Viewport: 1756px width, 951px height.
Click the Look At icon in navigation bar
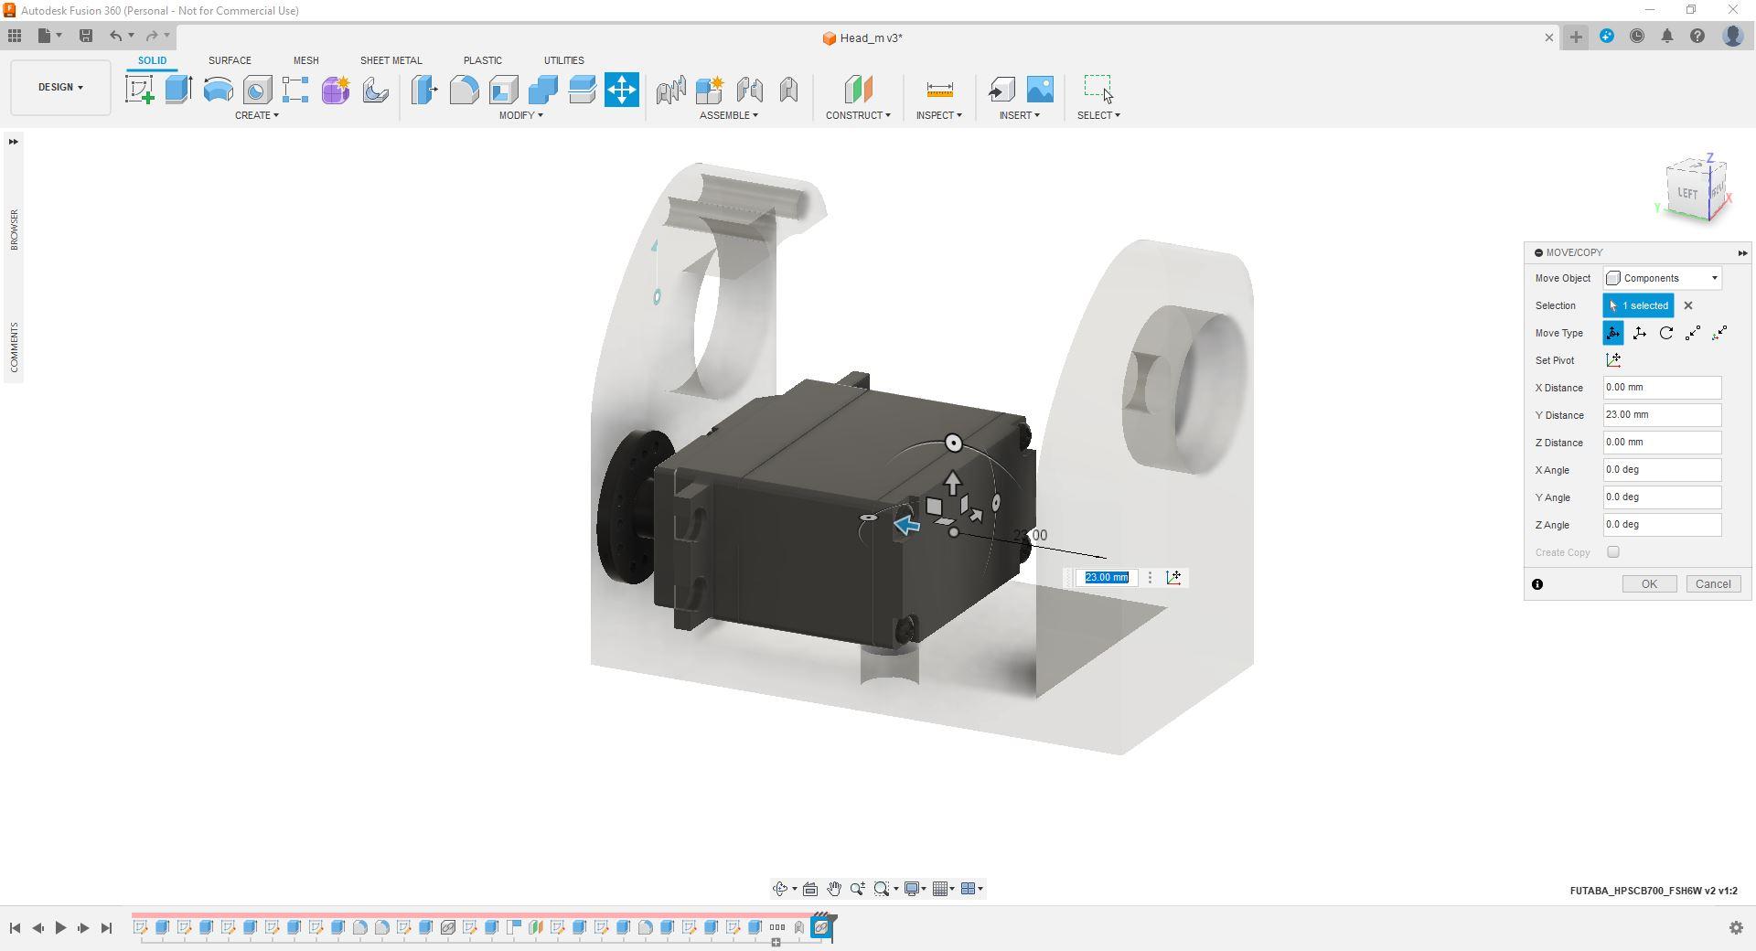pos(810,889)
